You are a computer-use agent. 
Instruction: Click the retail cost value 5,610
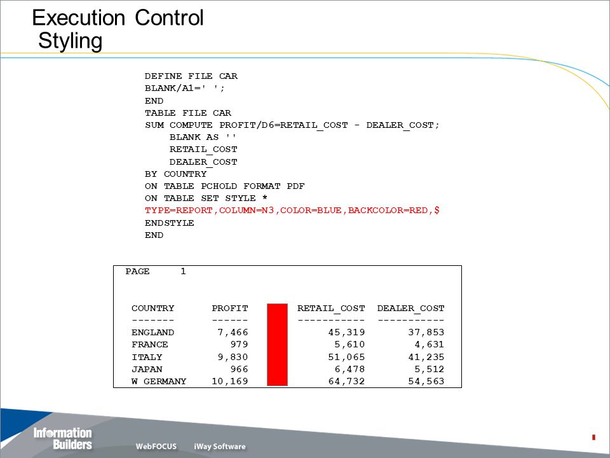(x=349, y=344)
